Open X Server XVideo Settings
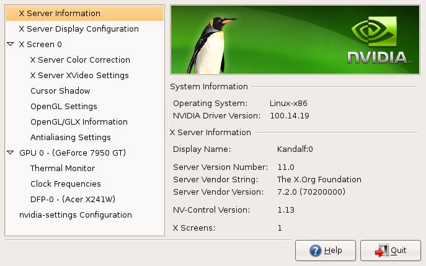Screen dimensions: 426x266 79,75
